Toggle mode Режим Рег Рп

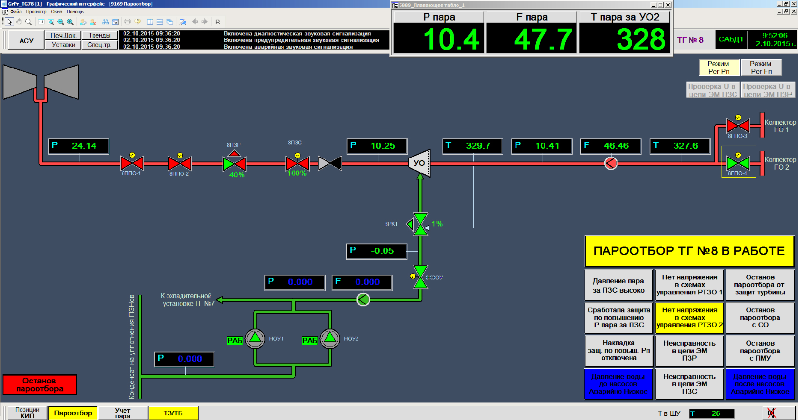click(719, 68)
